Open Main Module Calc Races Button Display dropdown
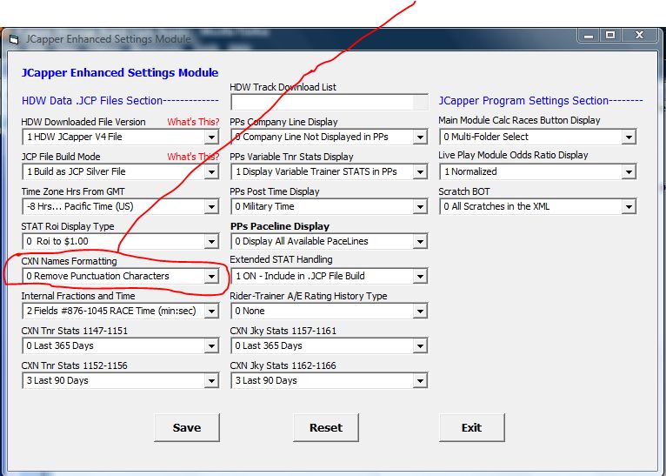This screenshot has width=666, height=476. pyautogui.click(x=629, y=137)
